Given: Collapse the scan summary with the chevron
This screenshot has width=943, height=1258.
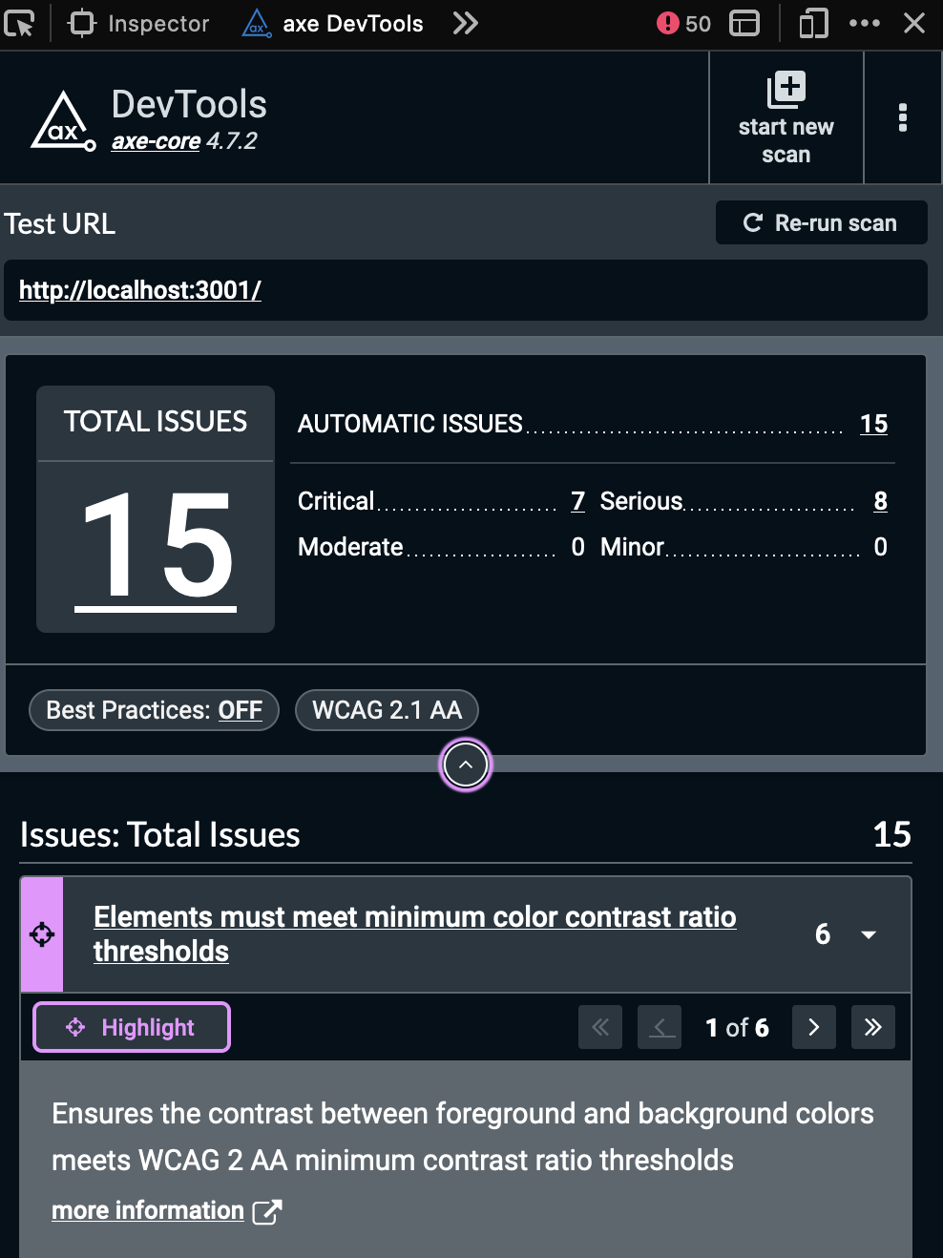Looking at the screenshot, I should click(465, 765).
